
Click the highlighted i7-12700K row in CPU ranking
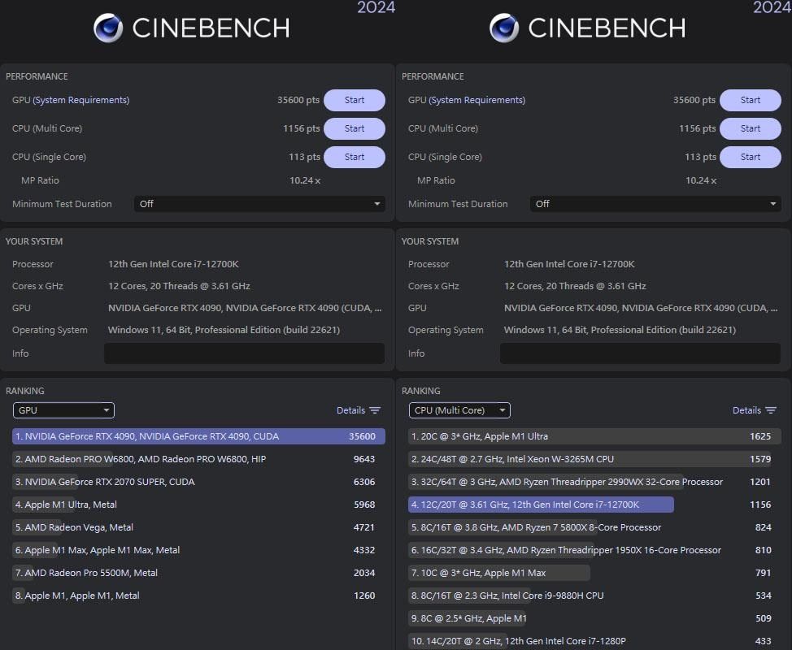coord(541,505)
